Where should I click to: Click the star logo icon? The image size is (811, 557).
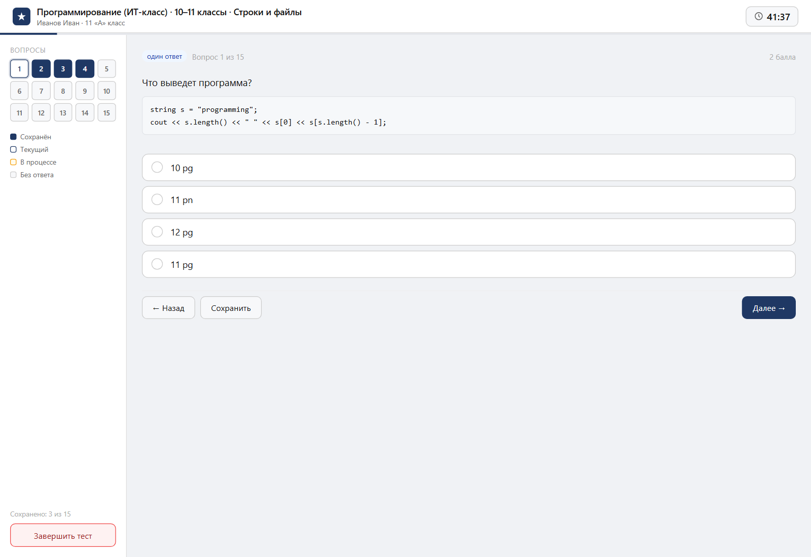[x=21, y=17]
